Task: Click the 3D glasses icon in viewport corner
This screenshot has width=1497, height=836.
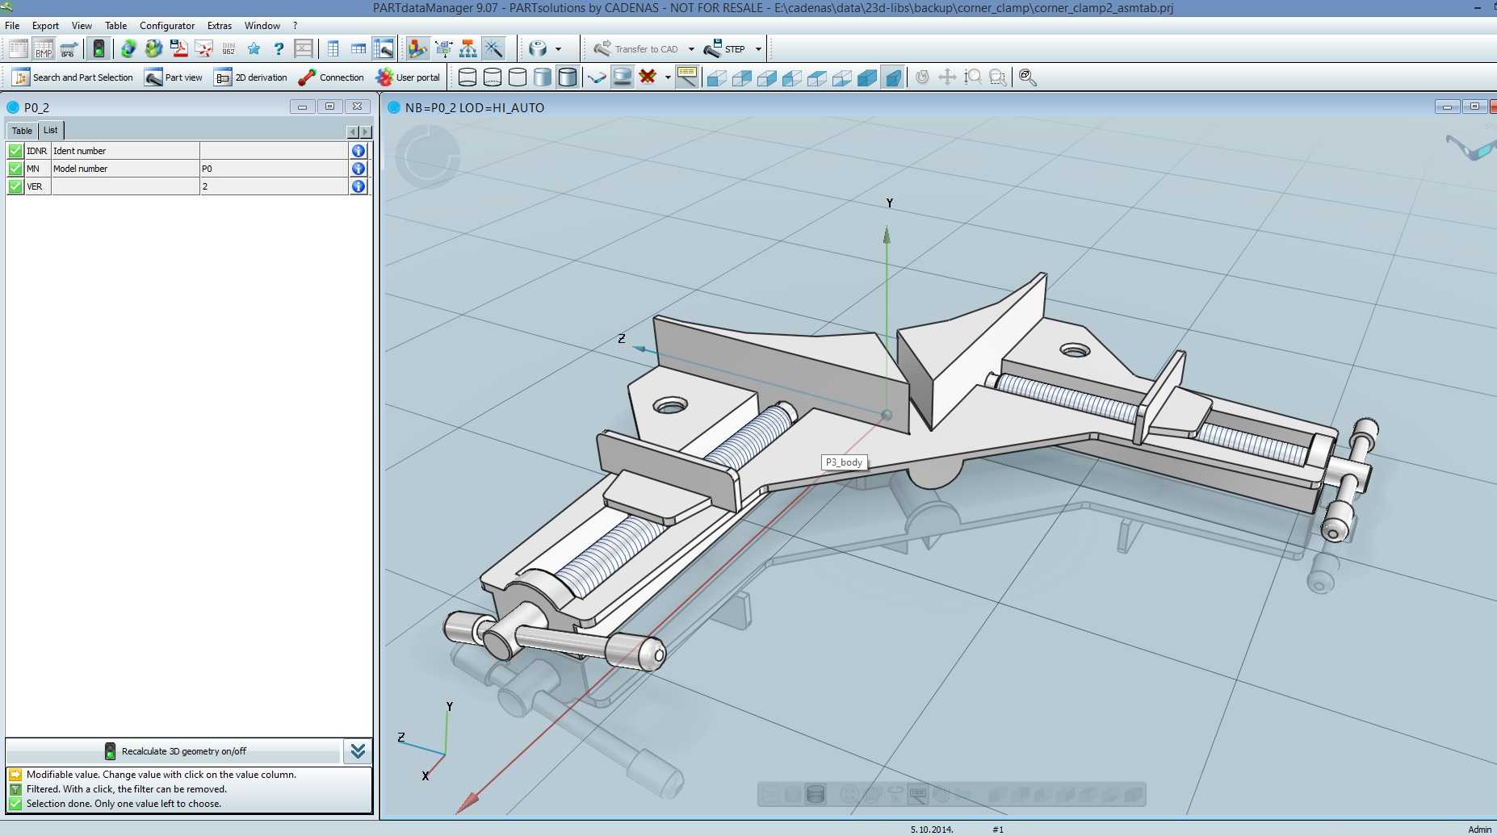Action: click(1471, 148)
